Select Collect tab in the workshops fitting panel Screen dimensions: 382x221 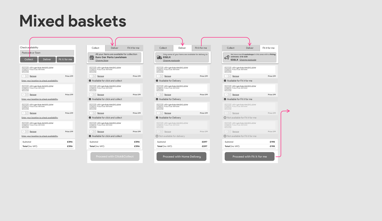pos(230,48)
